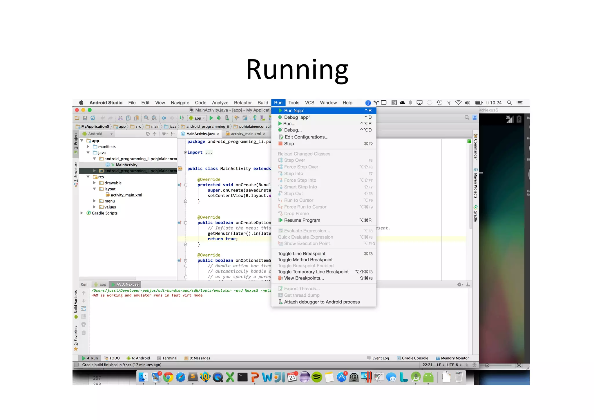Collapse the app module tree node
Viewport: 594px width, 420px height.
point(82,141)
